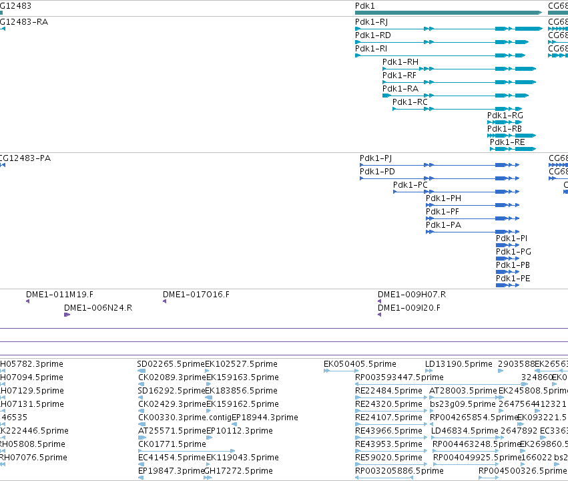Select the Pdk1-RD transcript label
The width and height of the screenshot is (568, 481).
click(x=372, y=35)
